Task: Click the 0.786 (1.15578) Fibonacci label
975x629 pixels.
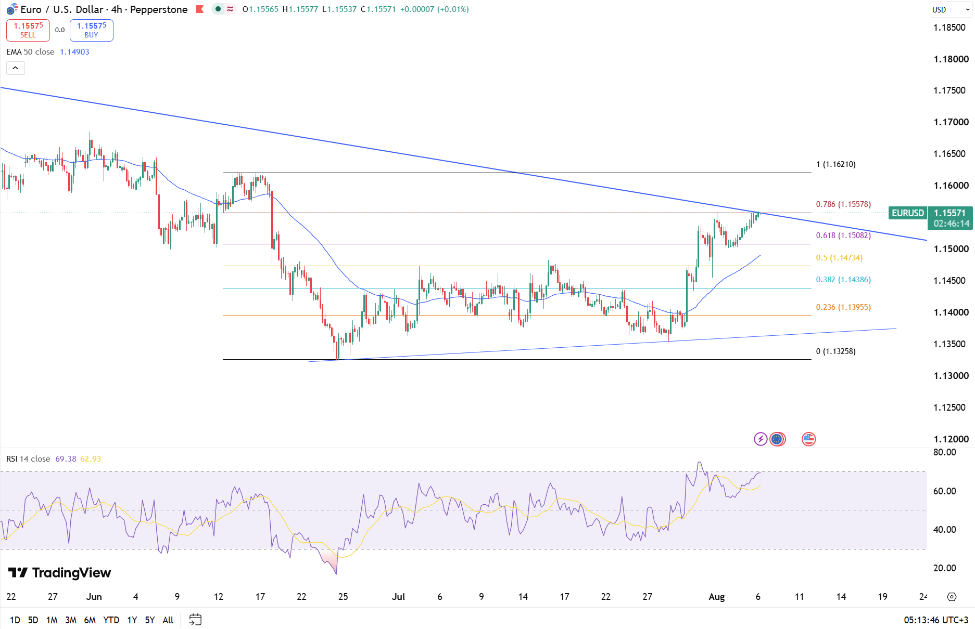Action: pos(843,204)
